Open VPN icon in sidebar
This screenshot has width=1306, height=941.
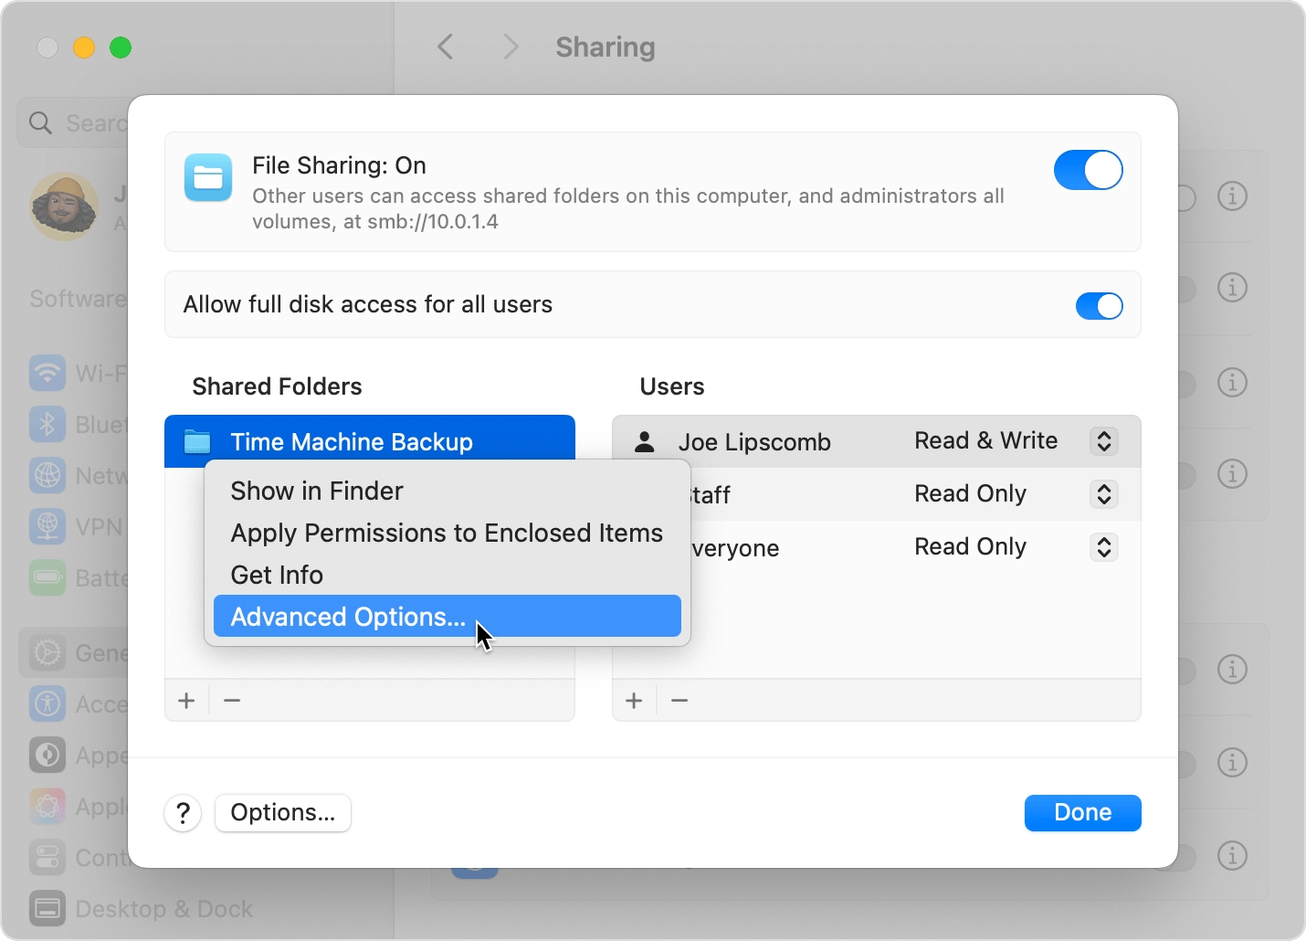click(47, 526)
